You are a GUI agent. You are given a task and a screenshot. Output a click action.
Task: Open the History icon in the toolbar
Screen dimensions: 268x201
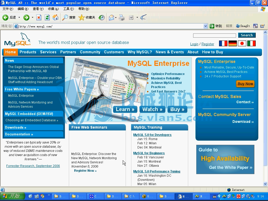coord(102,18)
